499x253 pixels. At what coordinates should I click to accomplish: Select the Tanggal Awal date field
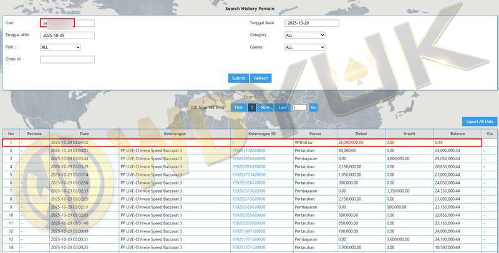[x=311, y=24]
